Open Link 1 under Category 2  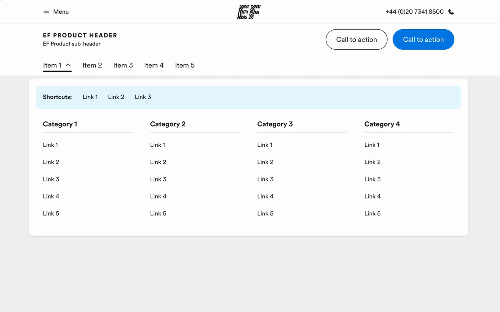(x=157, y=145)
